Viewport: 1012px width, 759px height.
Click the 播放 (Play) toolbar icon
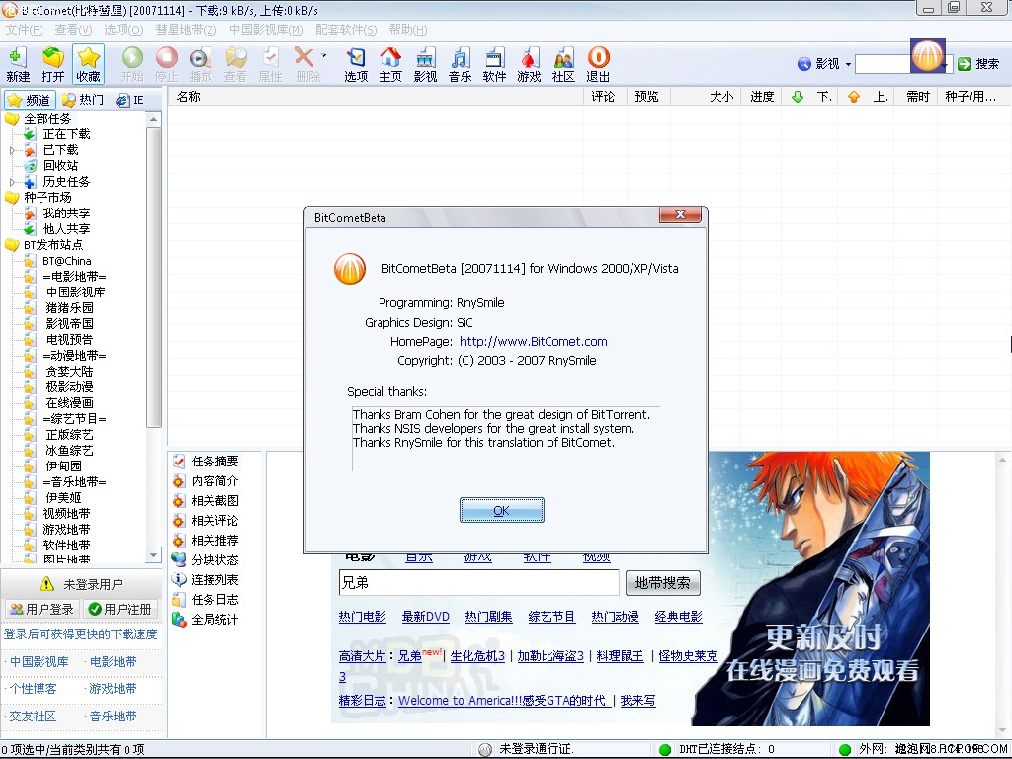point(201,64)
